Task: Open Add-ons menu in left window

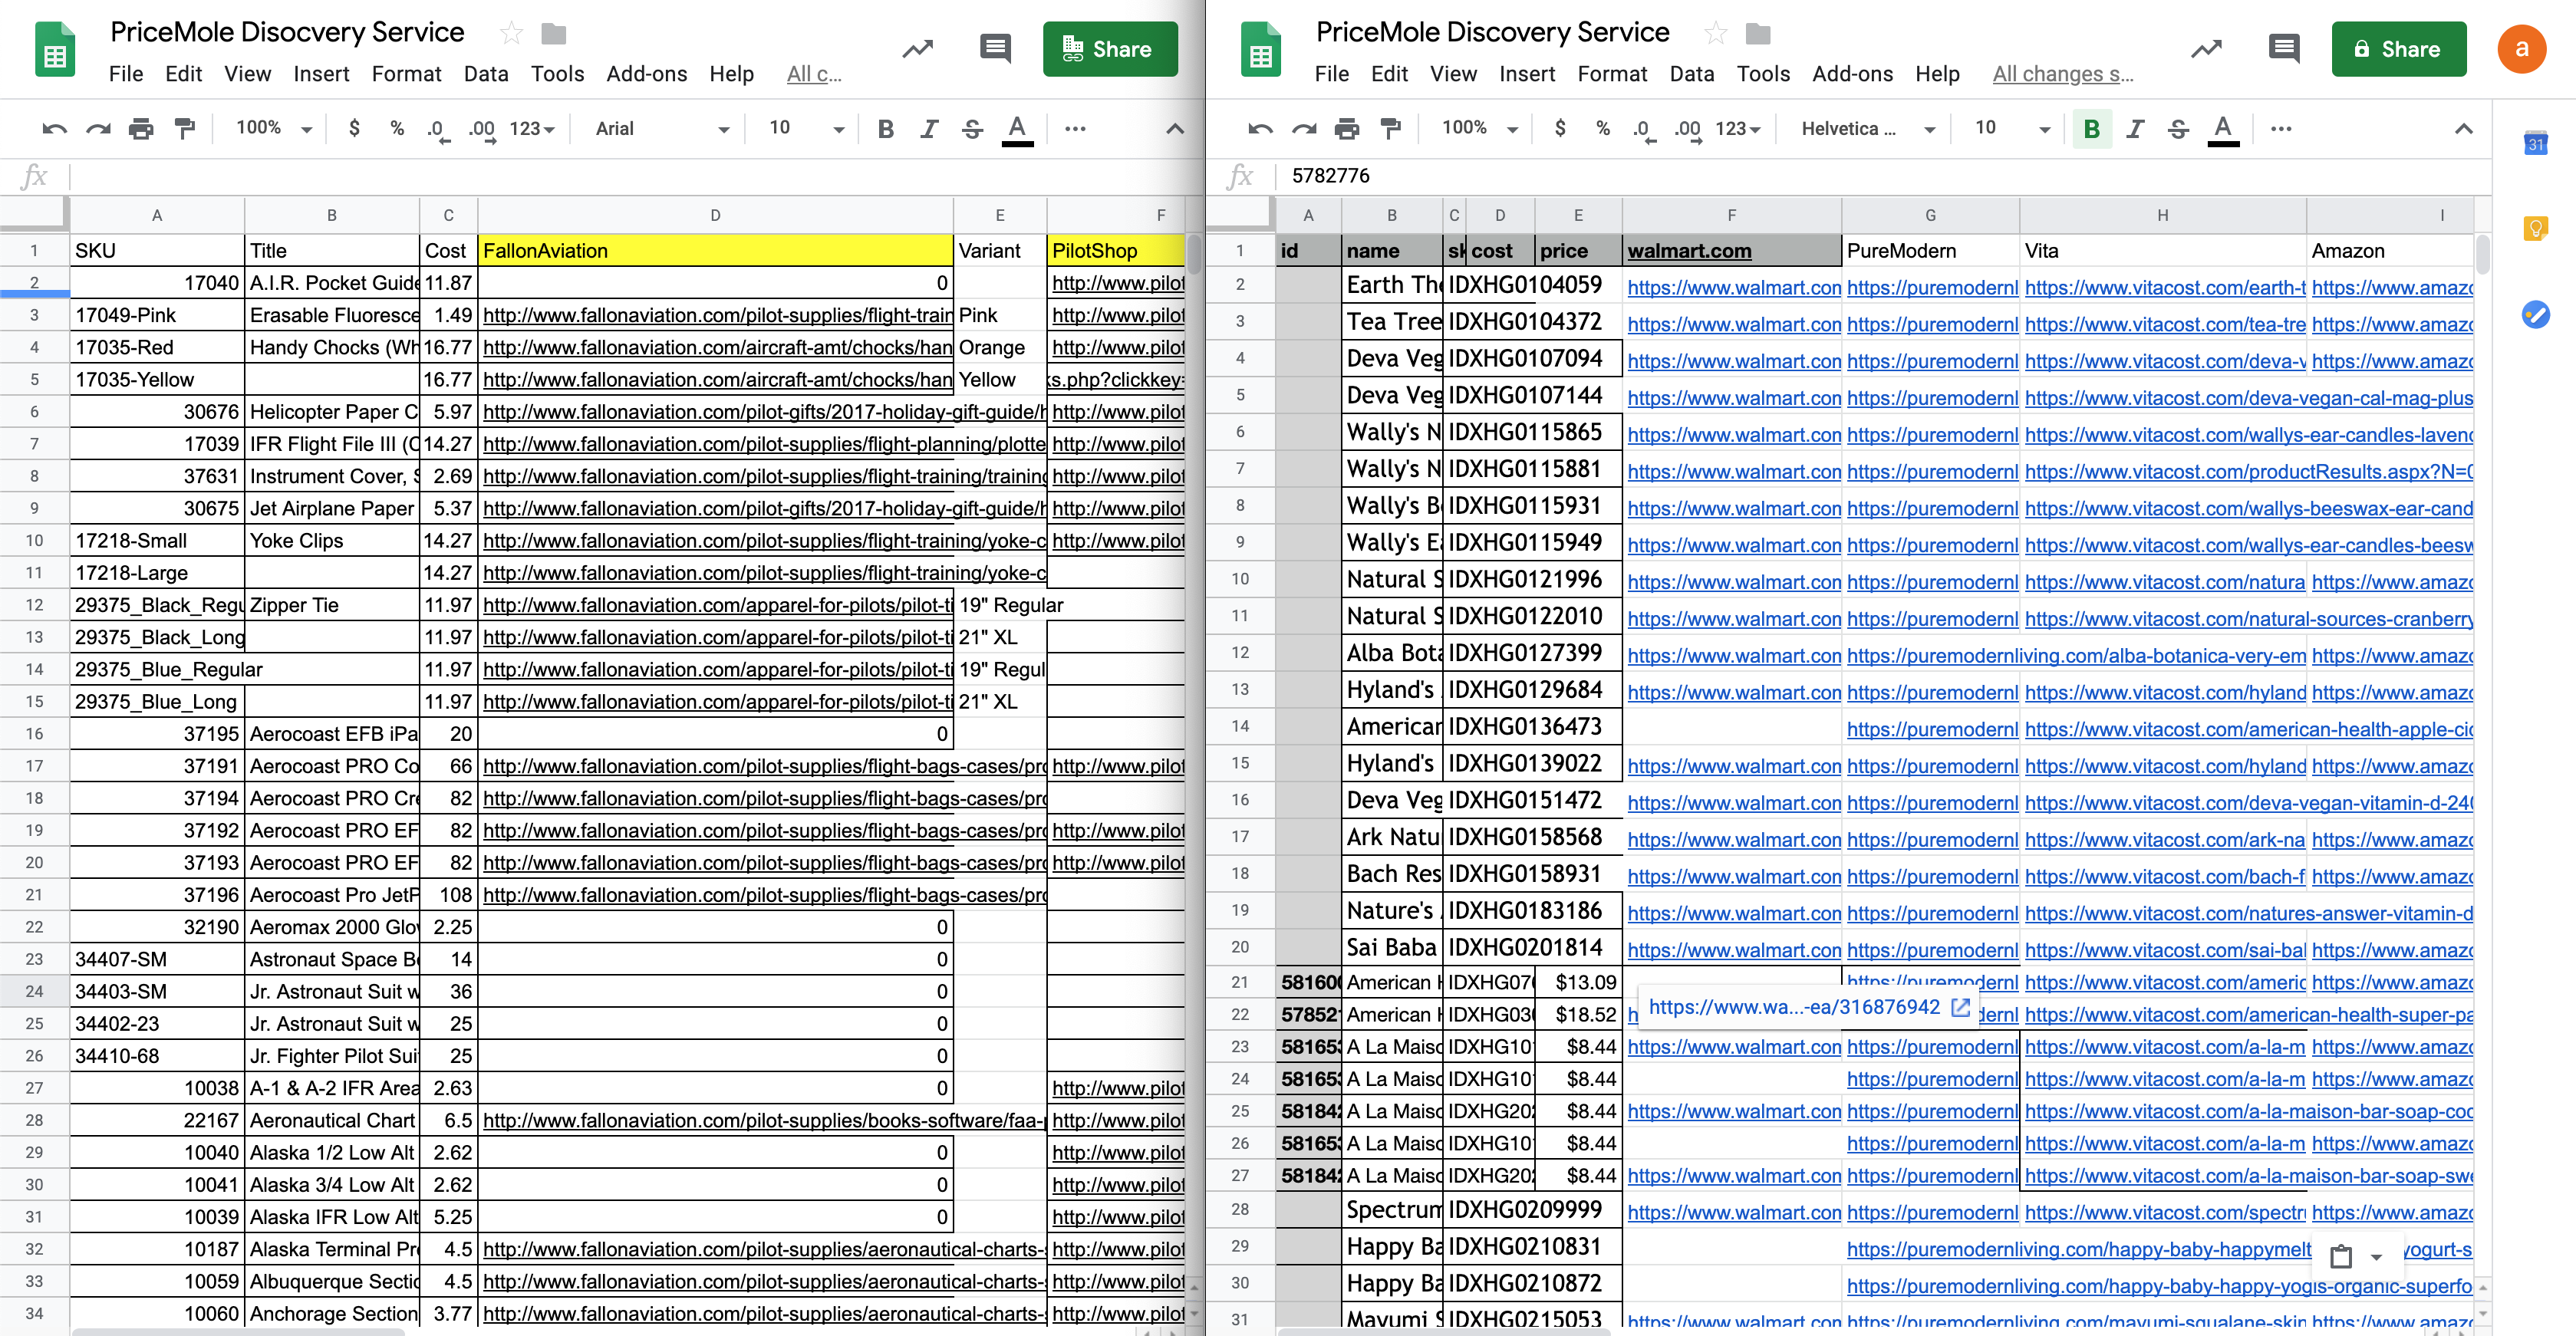Action: click(646, 74)
